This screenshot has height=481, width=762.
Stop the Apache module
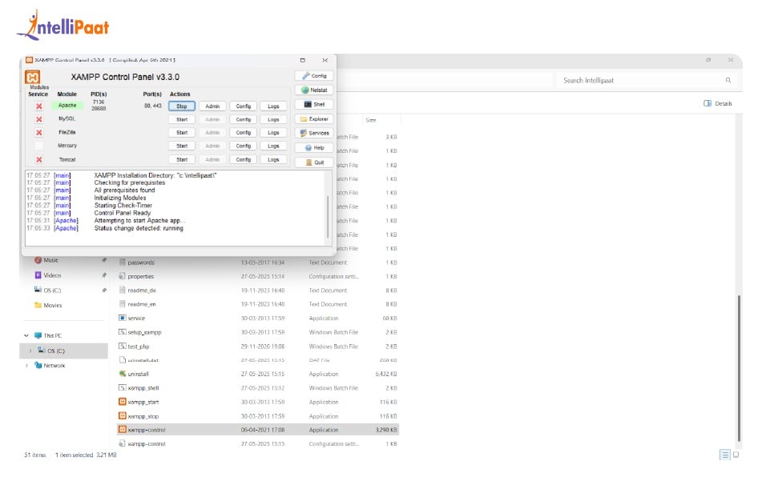[x=182, y=106]
